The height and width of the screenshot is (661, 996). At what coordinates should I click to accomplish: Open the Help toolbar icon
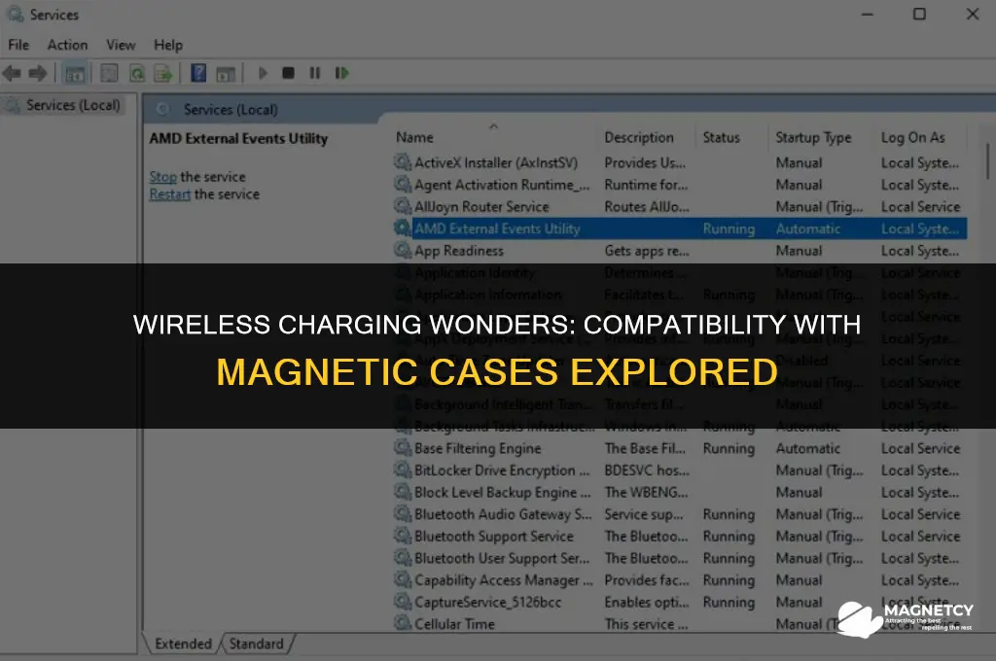point(198,73)
